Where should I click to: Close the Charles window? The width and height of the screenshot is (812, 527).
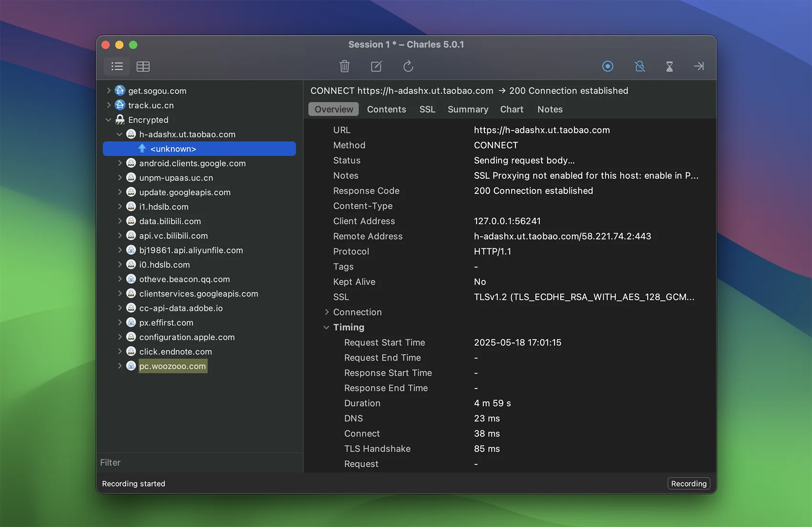[x=106, y=45]
